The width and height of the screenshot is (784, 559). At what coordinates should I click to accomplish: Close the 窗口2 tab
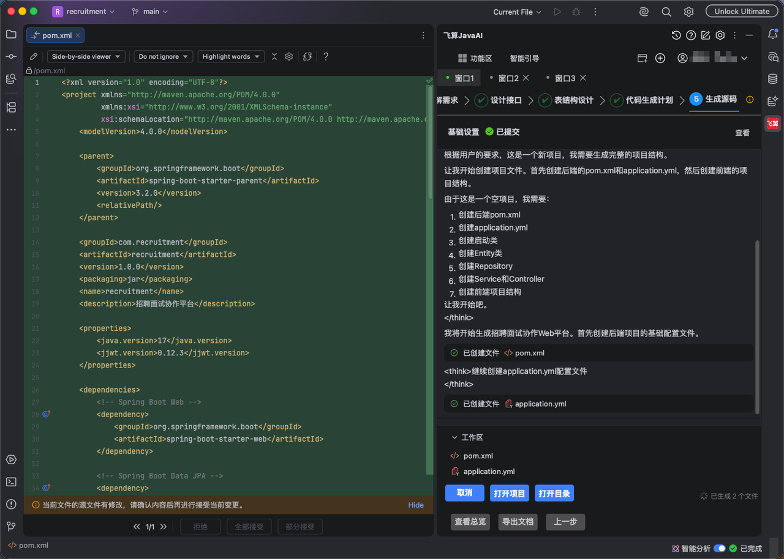click(x=526, y=78)
